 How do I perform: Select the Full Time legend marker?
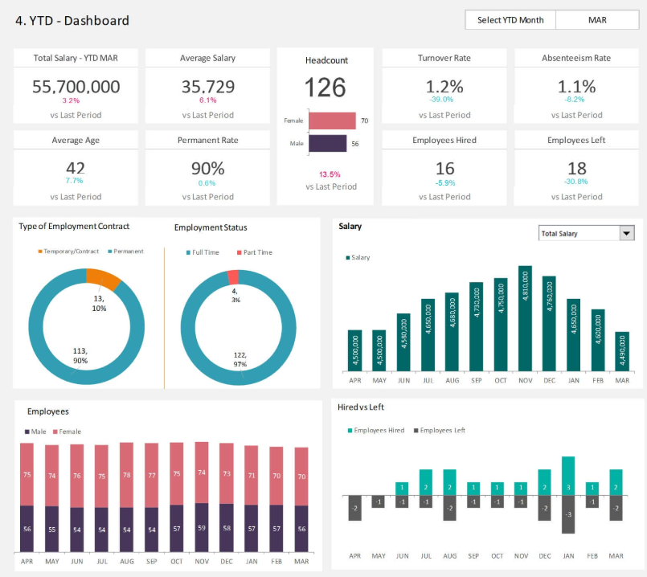(x=188, y=252)
